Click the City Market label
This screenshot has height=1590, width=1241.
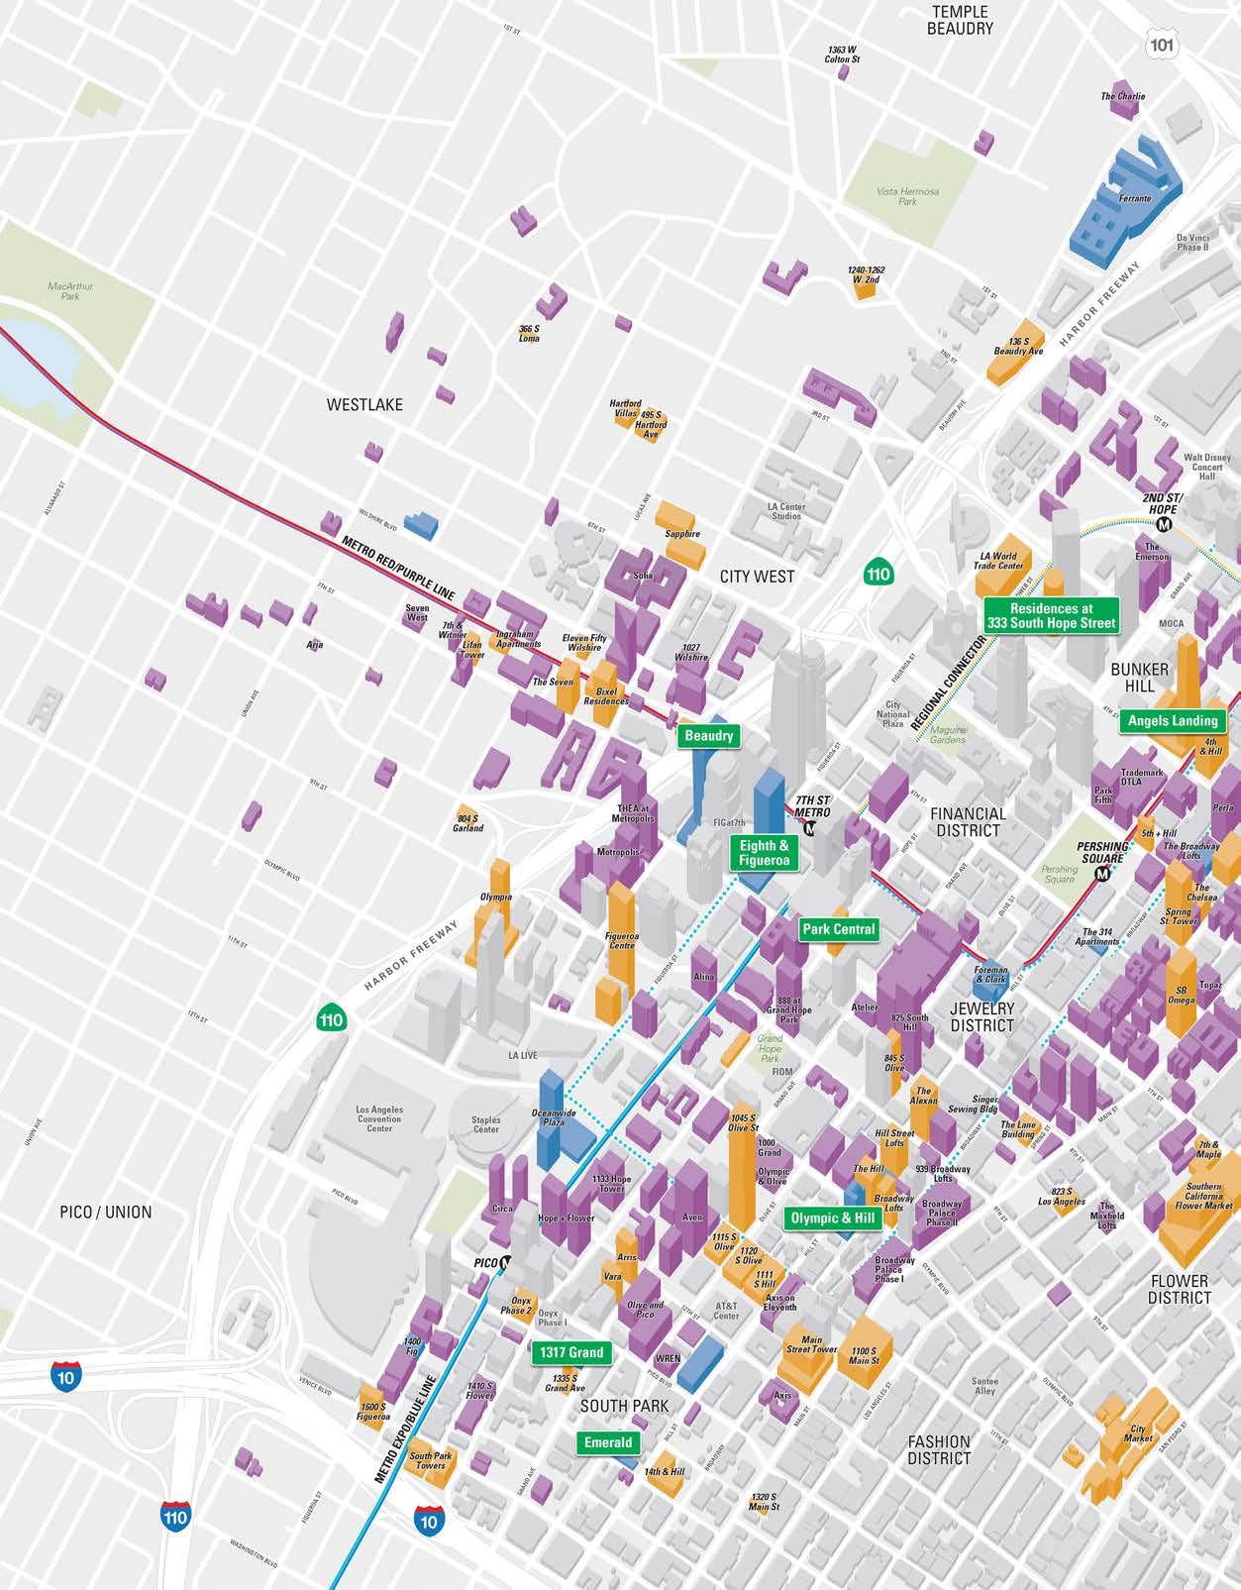click(1139, 1434)
